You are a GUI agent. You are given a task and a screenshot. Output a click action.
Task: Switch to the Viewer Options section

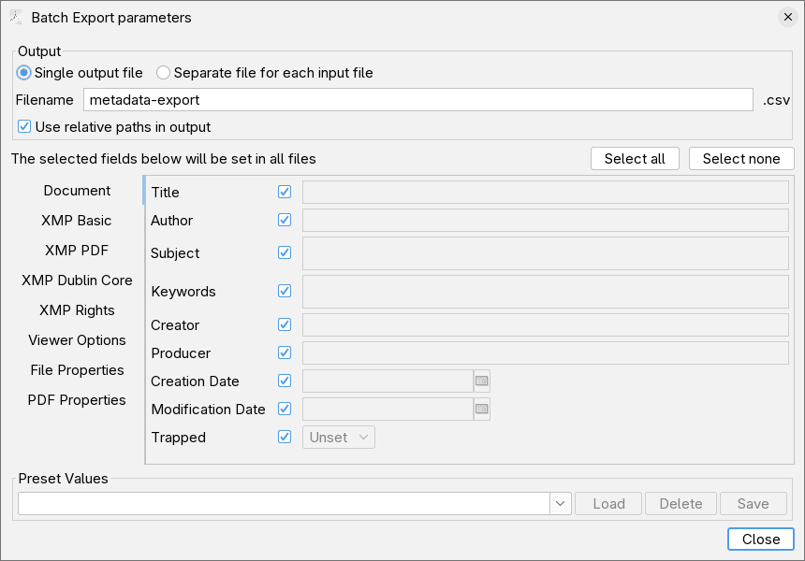(x=77, y=339)
